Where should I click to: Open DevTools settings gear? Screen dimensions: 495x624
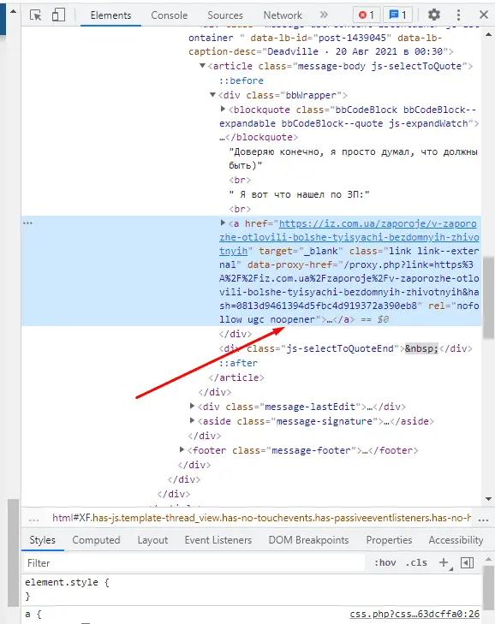(x=433, y=15)
